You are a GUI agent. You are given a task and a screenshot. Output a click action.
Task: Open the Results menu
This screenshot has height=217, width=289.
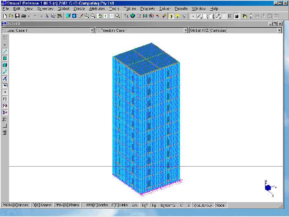(181, 8)
